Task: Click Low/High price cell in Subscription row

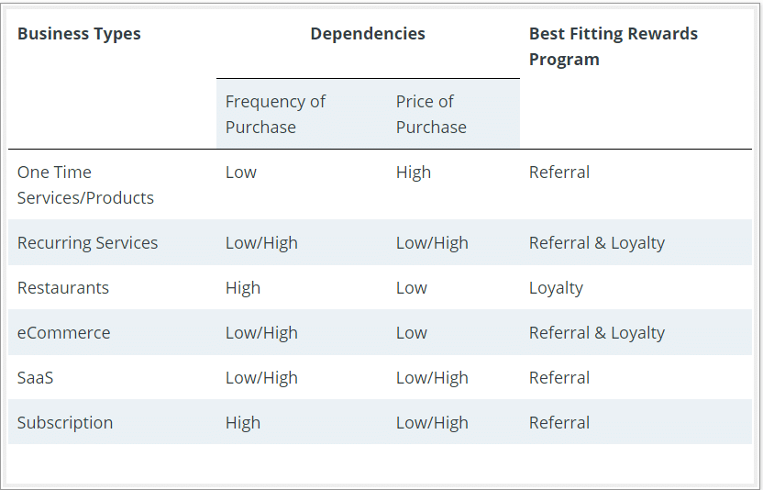Action: click(x=432, y=423)
